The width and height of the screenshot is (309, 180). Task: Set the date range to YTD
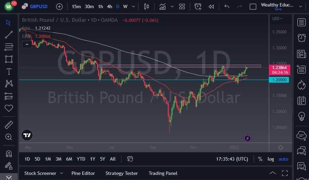click(x=81, y=159)
